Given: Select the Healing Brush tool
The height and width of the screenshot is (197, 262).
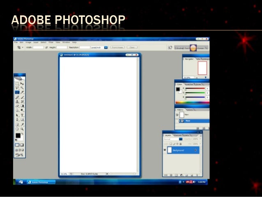Looking at the screenshot, I should click(17, 97).
